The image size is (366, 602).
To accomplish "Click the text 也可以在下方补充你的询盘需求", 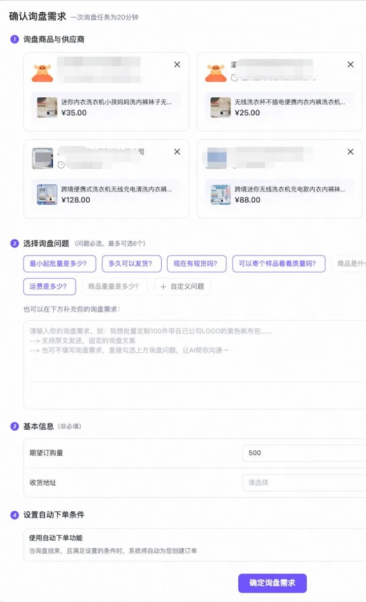I will [71, 310].
